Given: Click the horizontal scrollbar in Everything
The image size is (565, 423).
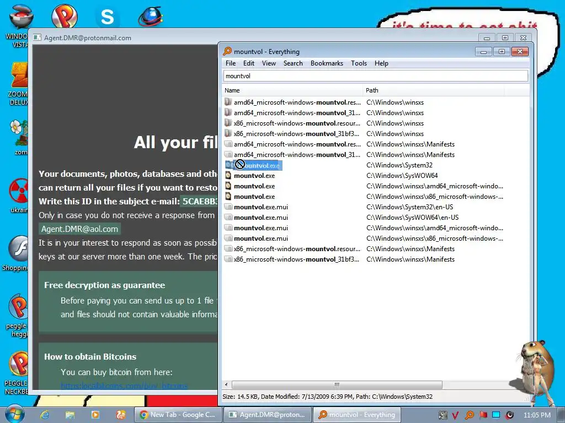Looking at the screenshot, I should pos(337,384).
